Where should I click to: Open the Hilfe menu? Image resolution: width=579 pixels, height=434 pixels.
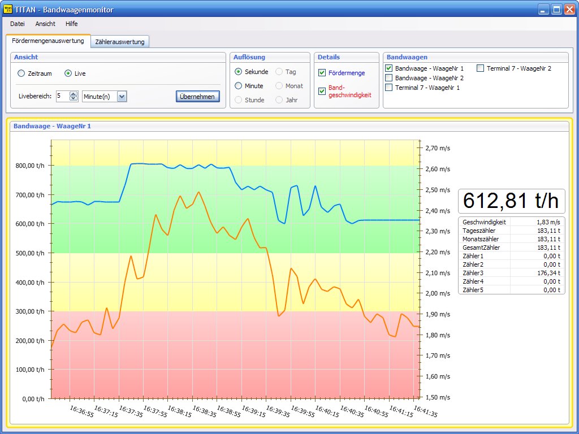(71, 24)
